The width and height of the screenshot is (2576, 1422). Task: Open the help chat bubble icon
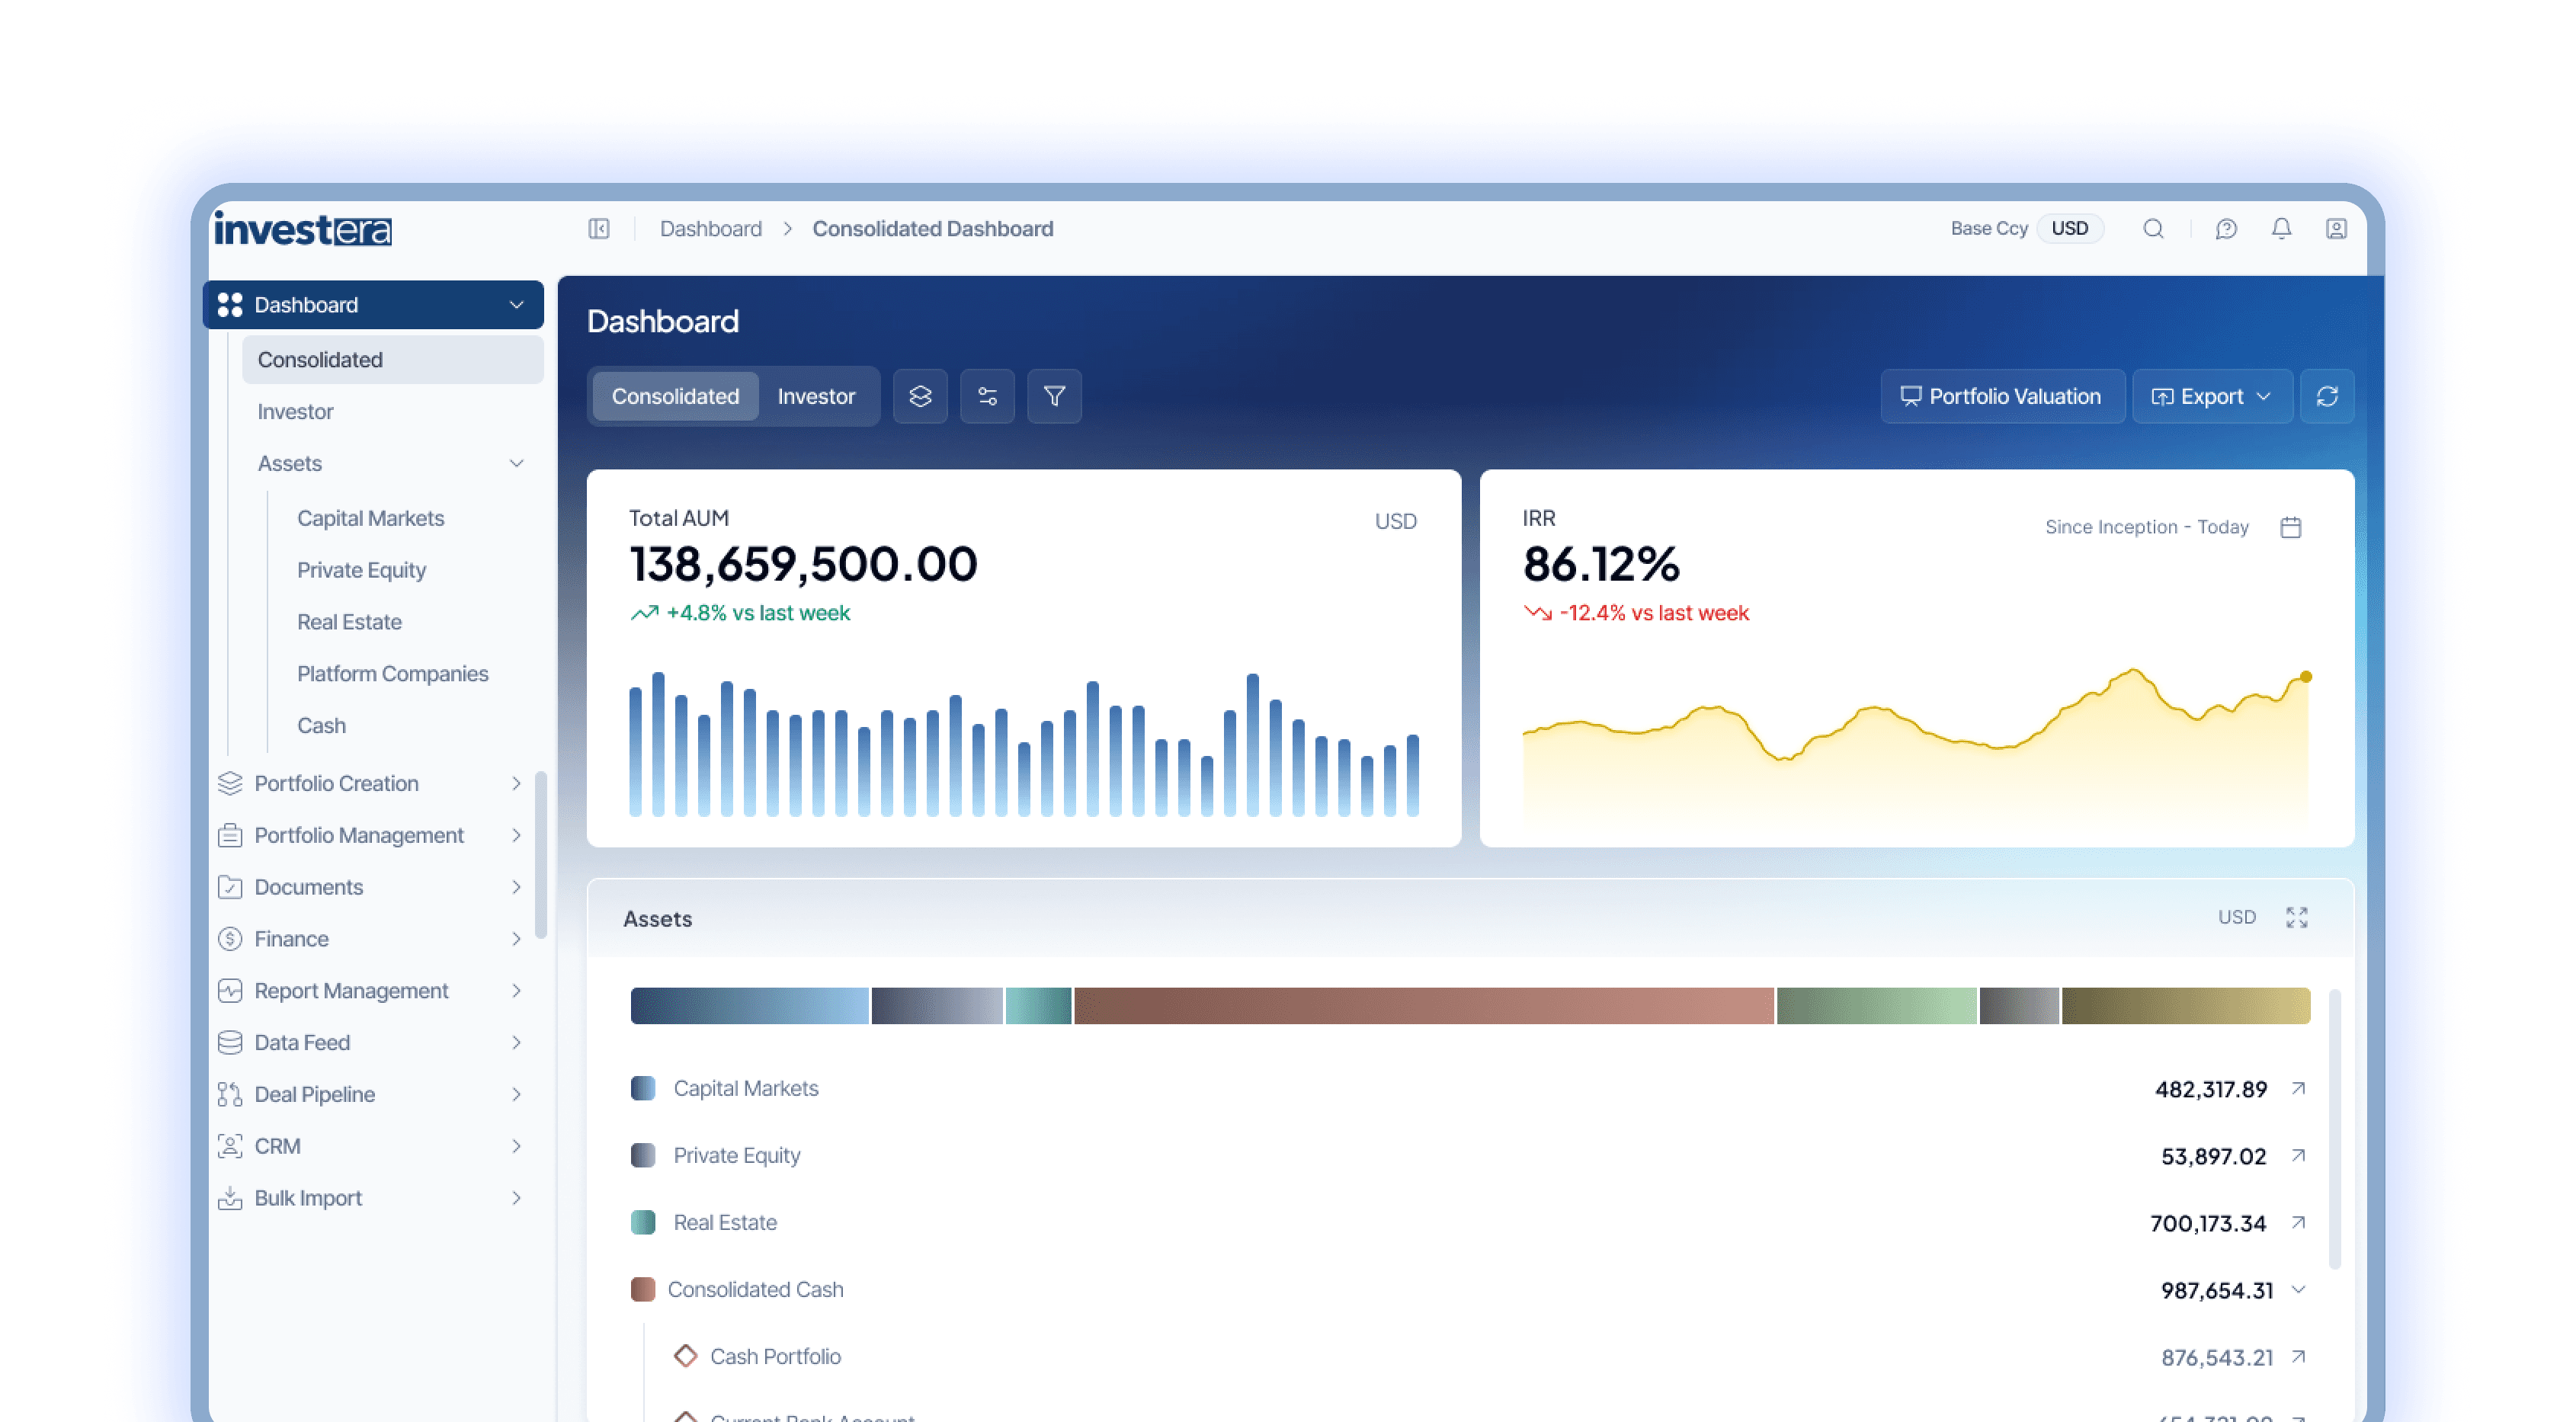(2225, 229)
